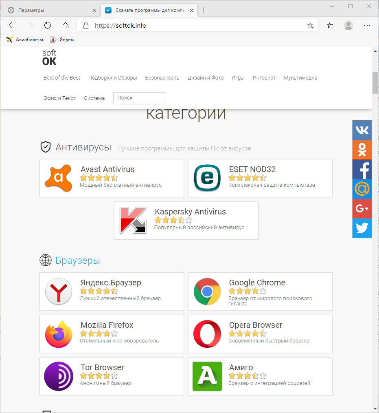The height and width of the screenshot is (413, 379).
Task: Share page on Twitter
Action: click(362, 228)
